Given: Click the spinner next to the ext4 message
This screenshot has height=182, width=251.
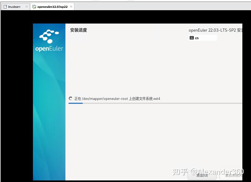Looking at the screenshot, I should pyautogui.click(x=70, y=99).
